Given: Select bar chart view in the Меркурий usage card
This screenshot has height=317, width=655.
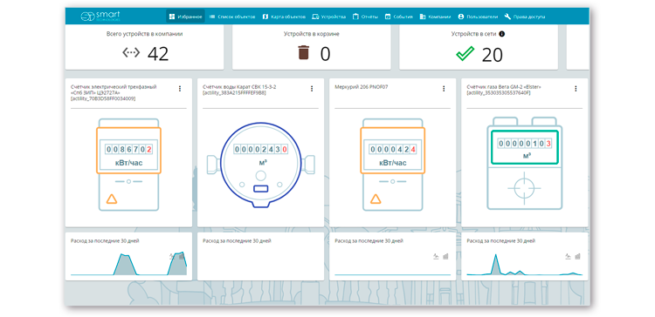Looking at the screenshot, I should click(445, 256).
